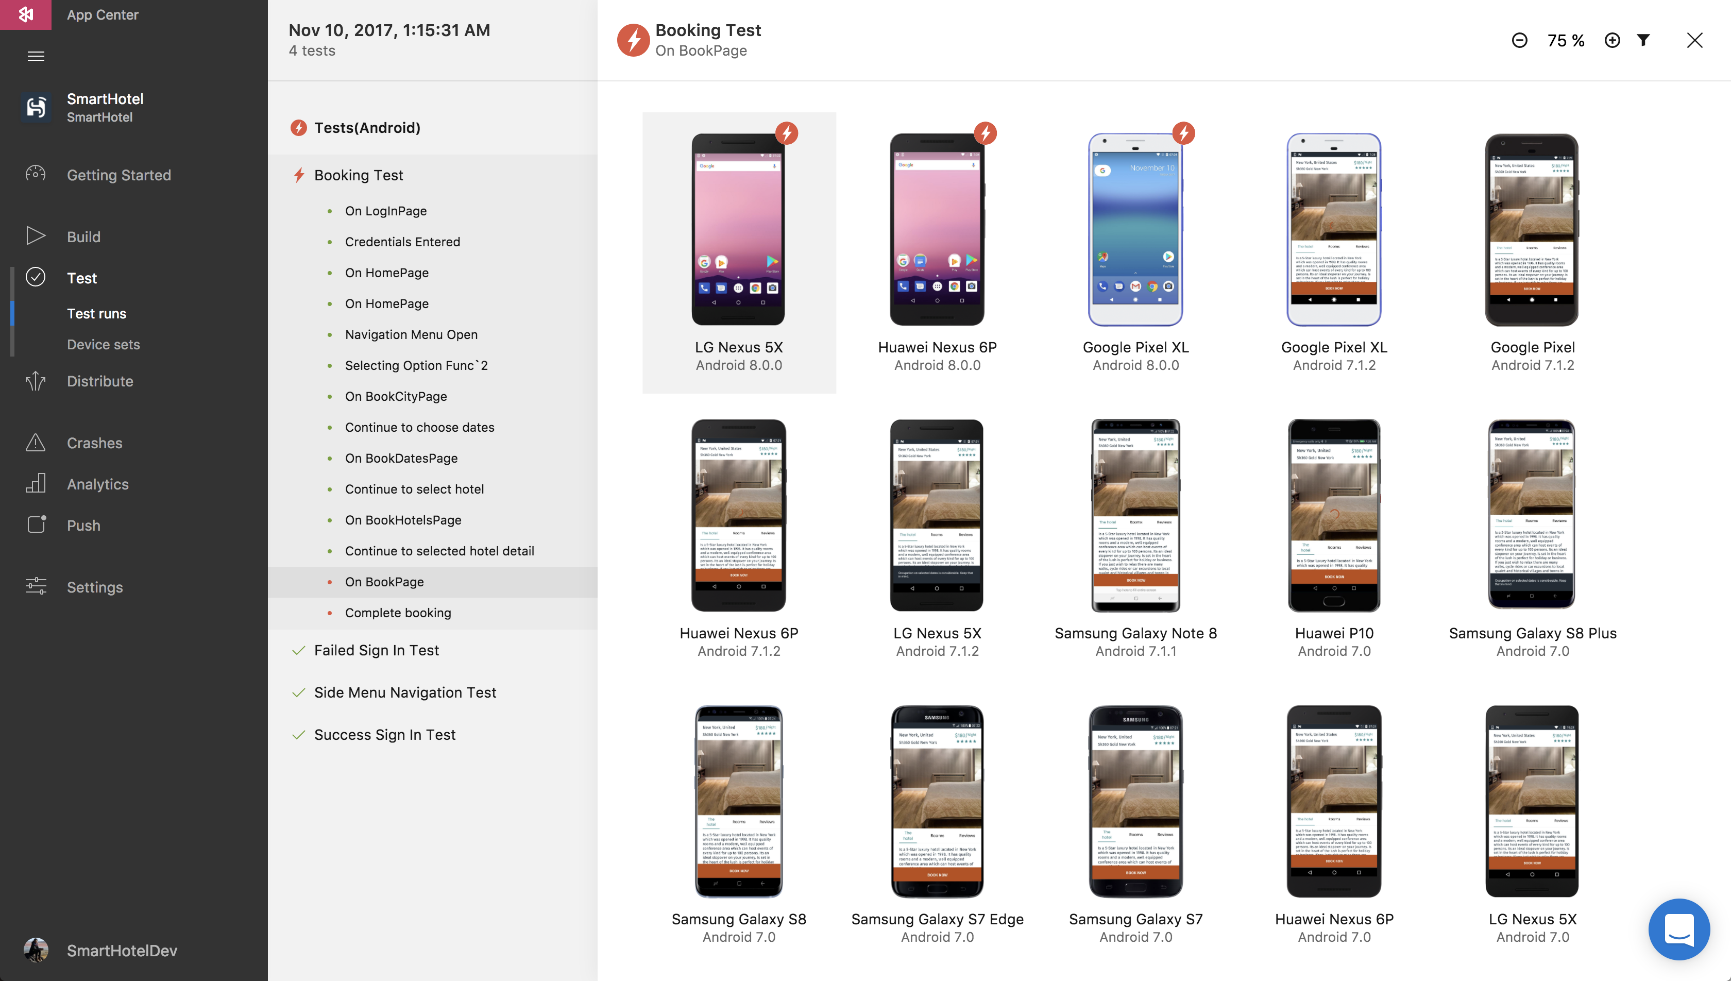The height and width of the screenshot is (981, 1731).
Task: Select the Navigation Menu Open step
Action: (x=412, y=335)
